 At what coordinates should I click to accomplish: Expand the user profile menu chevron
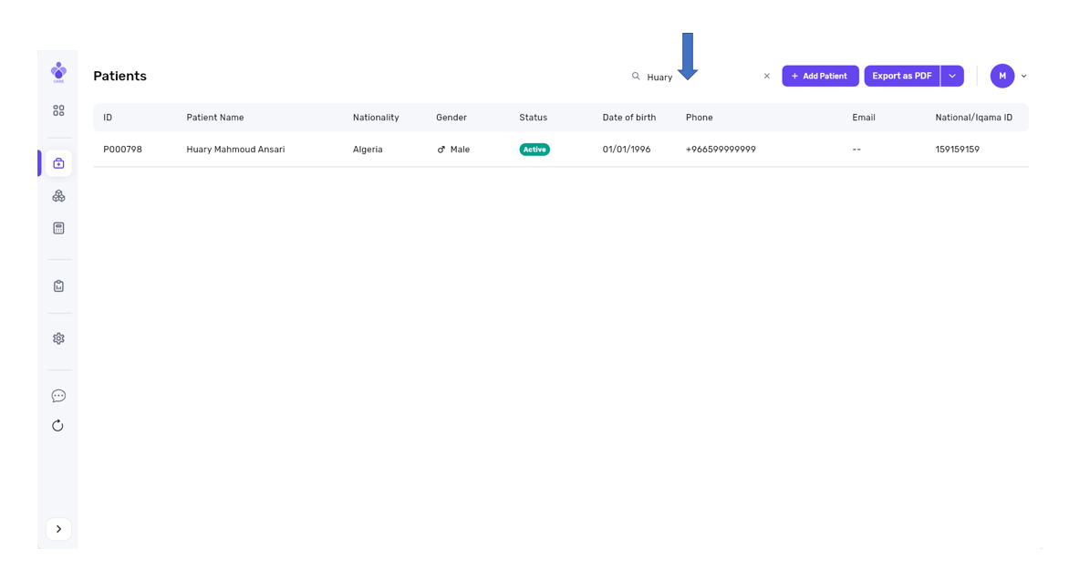[1023, 77]
